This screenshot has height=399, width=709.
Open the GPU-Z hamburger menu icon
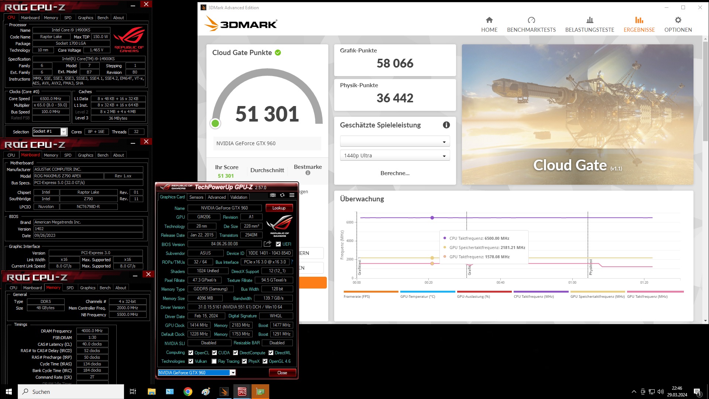(x=292, y=195)
